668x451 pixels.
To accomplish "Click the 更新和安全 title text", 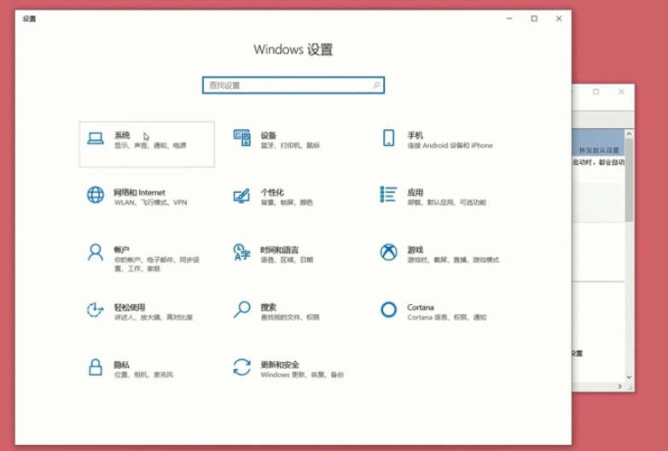I will pos(280,365).
